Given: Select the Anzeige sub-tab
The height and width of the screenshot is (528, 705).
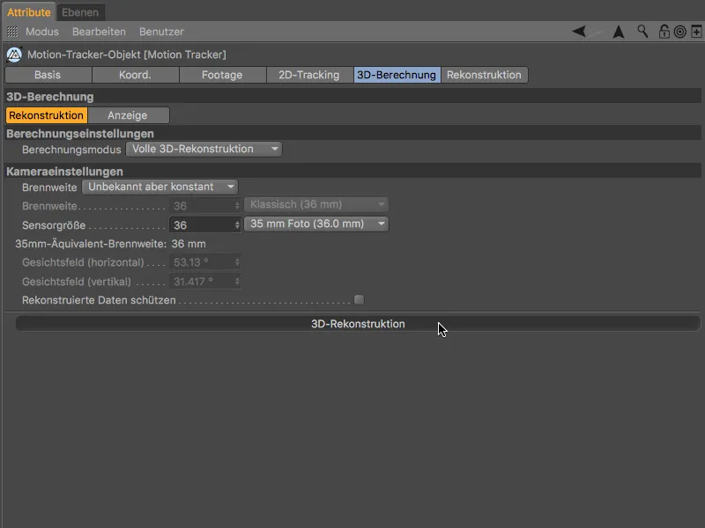Looking at the screenshot, I should [x=128, y=115].
